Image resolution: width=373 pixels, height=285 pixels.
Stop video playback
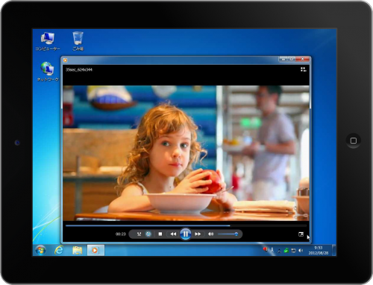pyautogui.click(x=160, y=234)
